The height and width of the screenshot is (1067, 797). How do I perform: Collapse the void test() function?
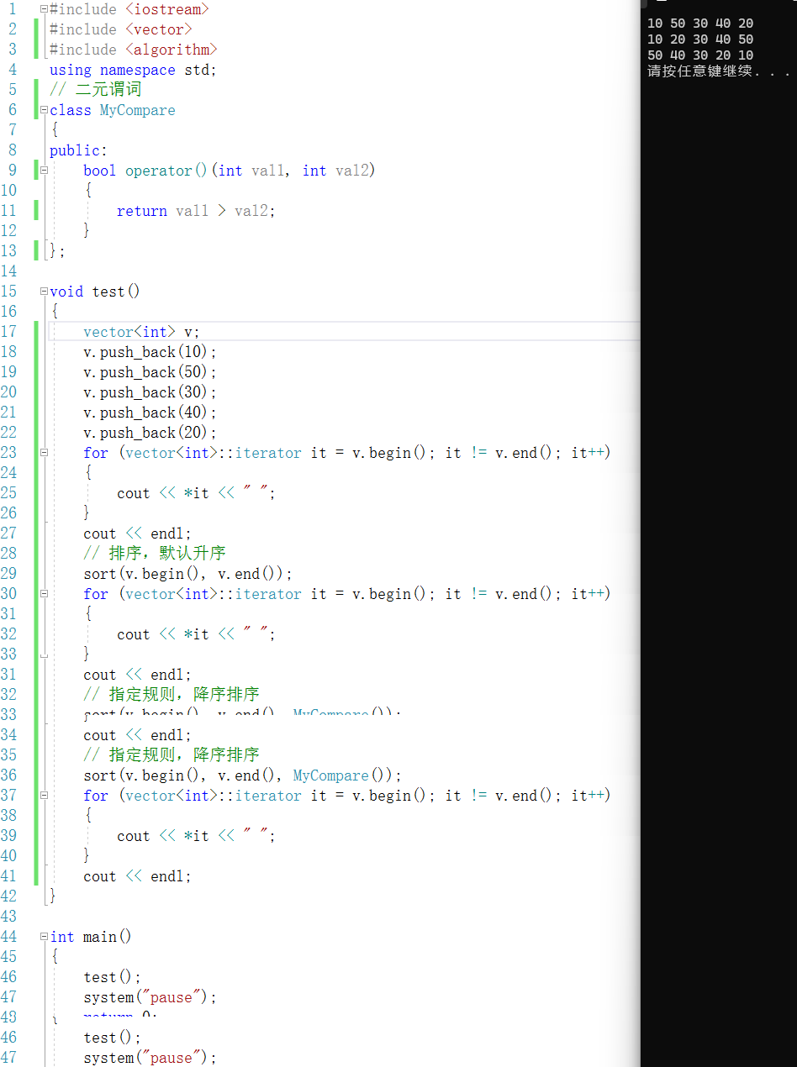tap(44, 292)
